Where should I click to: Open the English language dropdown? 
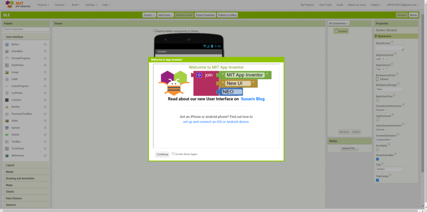click(x=376, y=5)
